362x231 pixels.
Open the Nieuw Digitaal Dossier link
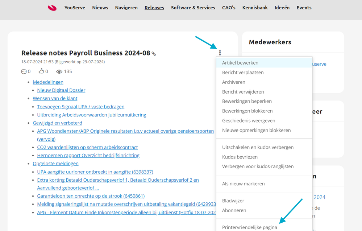(x=61, y=90)
